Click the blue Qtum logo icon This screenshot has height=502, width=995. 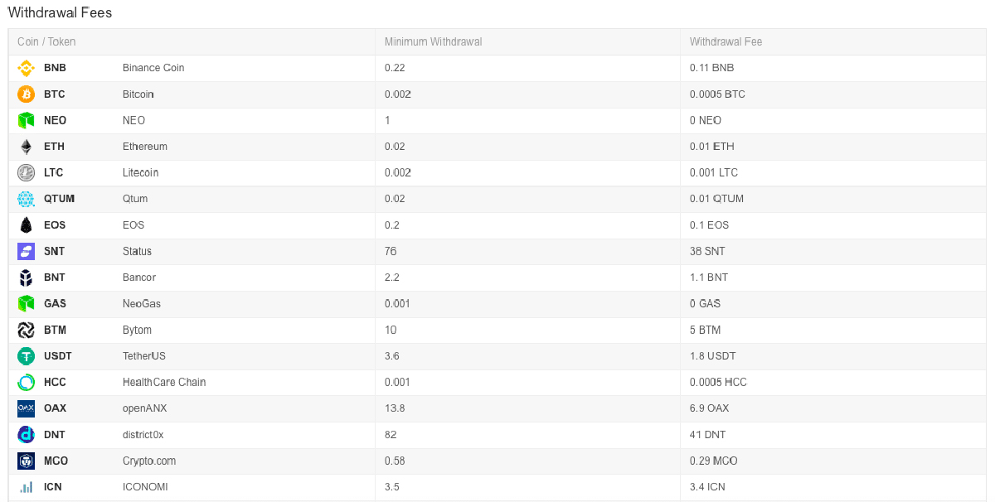point(27,199)
